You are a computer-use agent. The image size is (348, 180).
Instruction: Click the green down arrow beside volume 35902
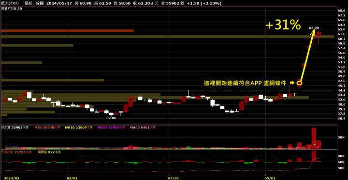[x=24, y=127]
